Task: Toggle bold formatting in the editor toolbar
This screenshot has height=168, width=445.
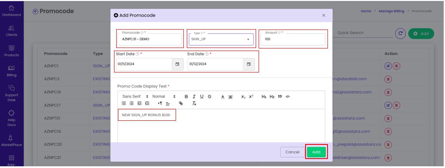Action: click(186, 96)
